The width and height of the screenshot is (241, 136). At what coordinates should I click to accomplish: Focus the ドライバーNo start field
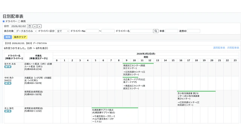click(x=92, y=31)
